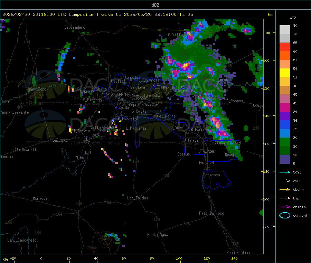Click the yellow eburn arrow icon
This screenshot has height=263, width=311.
(x=285, y=190)
